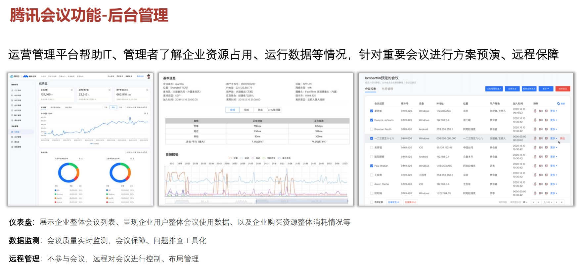
Task: Click the microphone icon in Aaron Carter's row
Action: click(x=535, y=184)
